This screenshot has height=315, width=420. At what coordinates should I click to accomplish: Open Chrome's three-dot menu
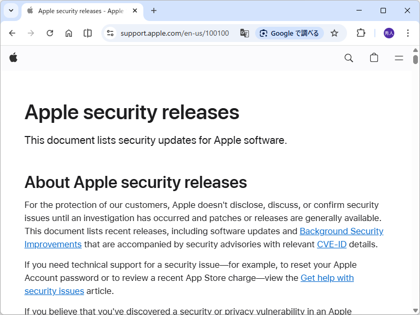[408, 33]
